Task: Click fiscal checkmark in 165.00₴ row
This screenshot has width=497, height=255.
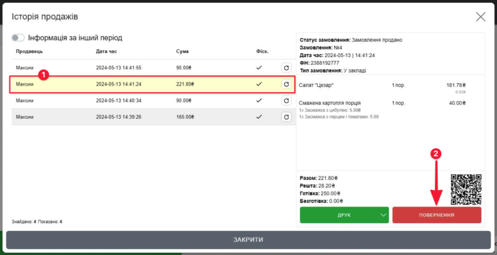Action: [x=259, y=117]
